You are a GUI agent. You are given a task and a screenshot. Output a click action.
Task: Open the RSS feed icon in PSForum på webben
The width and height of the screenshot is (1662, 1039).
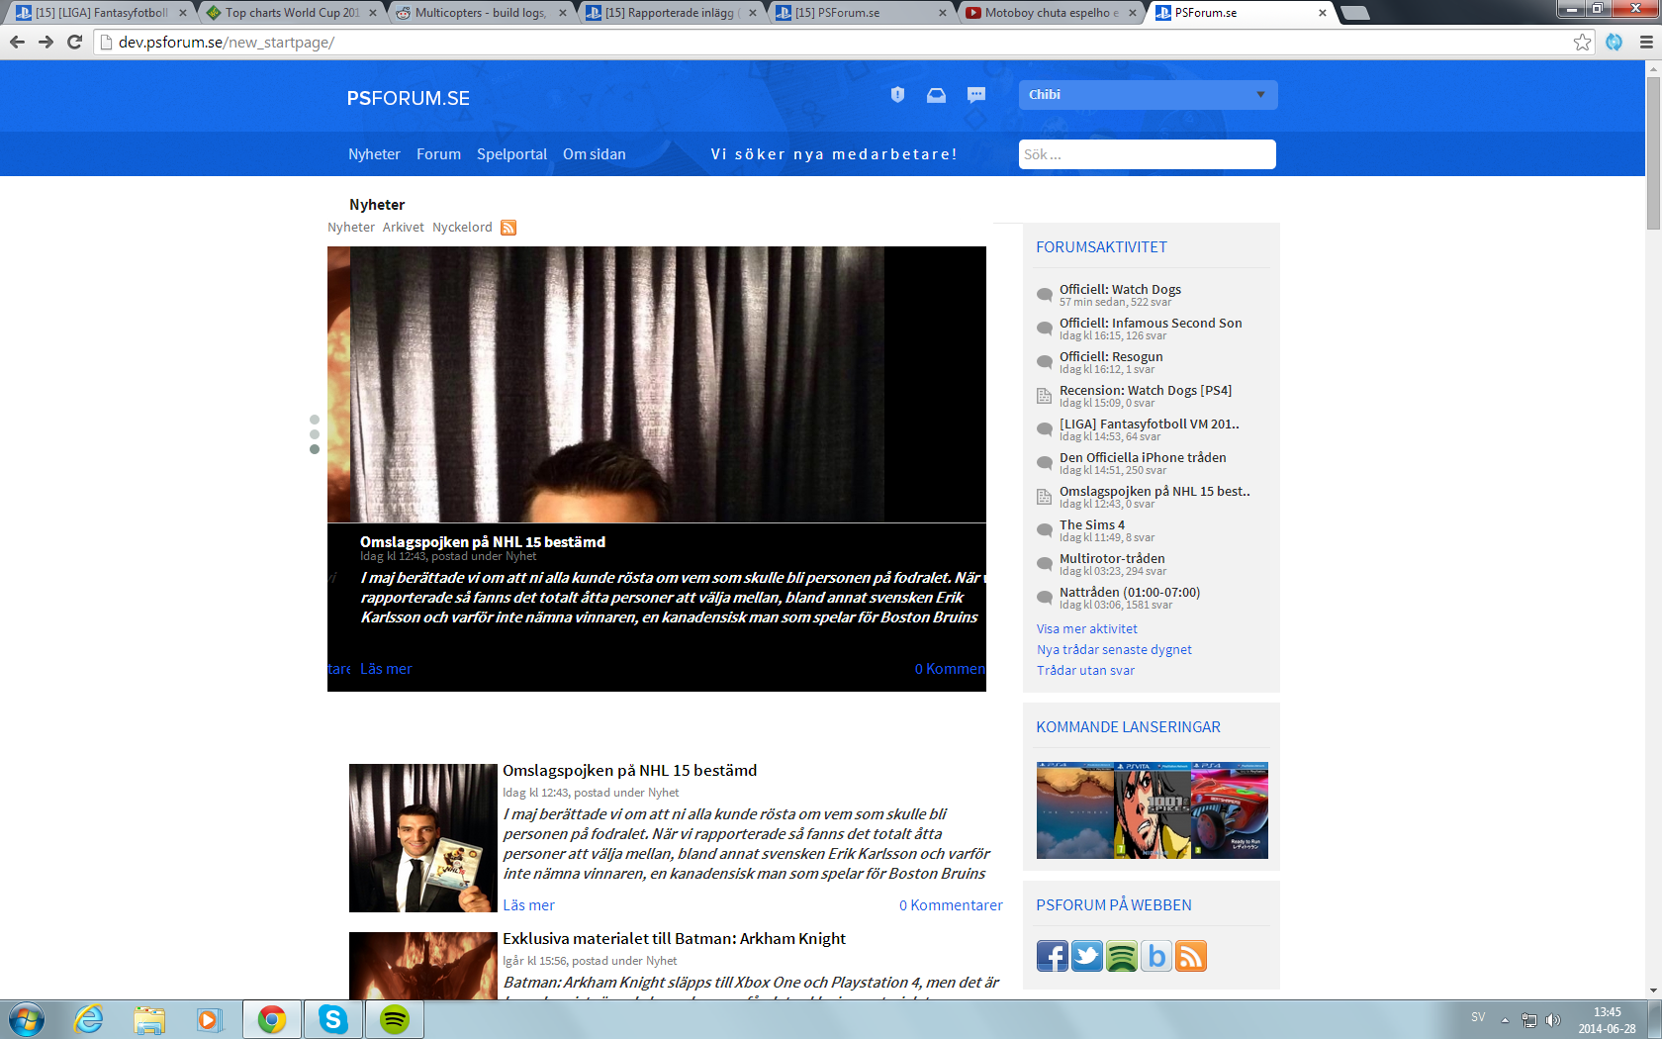1191,956
